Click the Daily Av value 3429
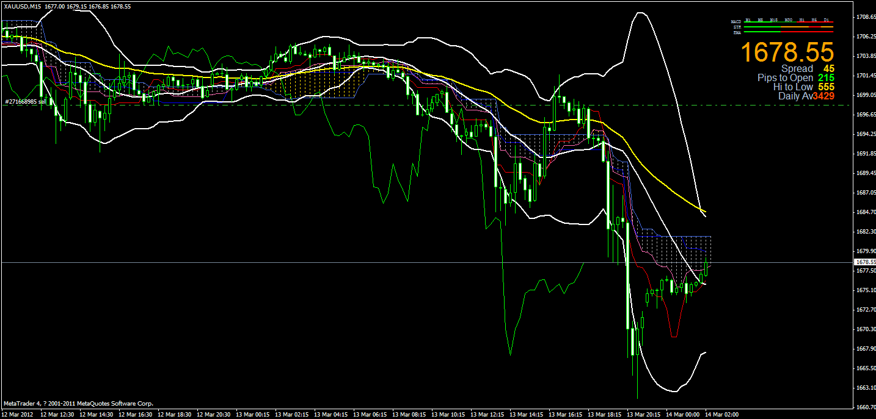Image resolution: width=876 pixels, height=419 pixels. (823, 96)
